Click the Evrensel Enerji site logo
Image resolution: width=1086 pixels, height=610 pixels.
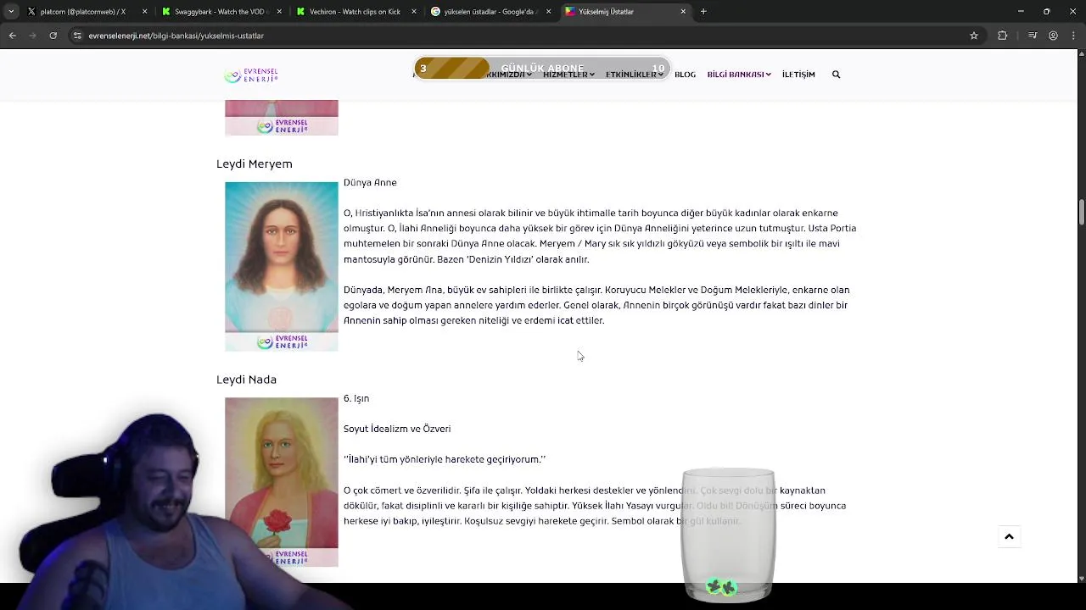coord(251,75)
